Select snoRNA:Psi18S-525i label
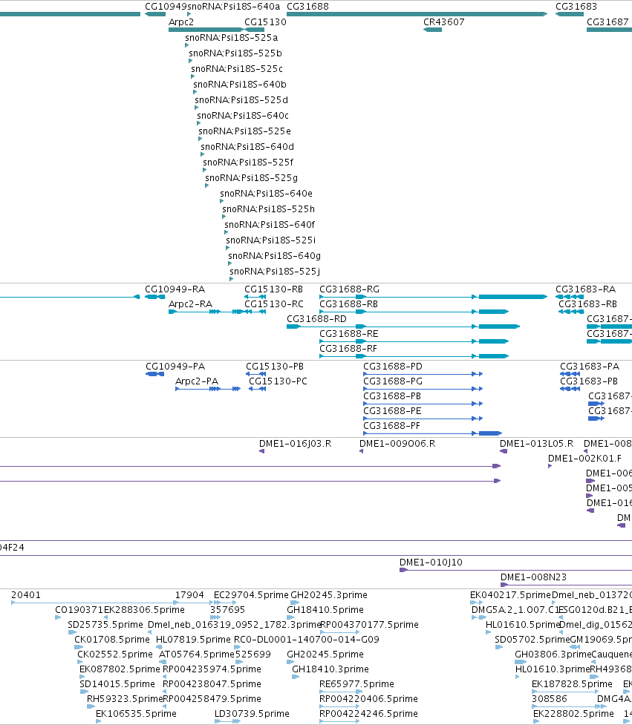 [x=270, y=240]
